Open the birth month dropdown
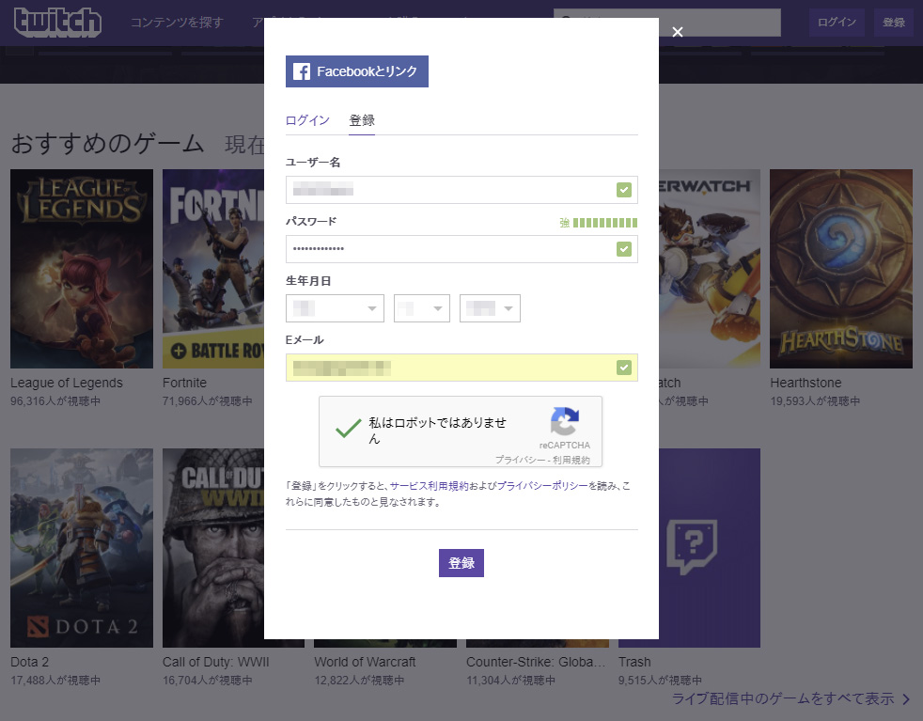 point(335,308)
